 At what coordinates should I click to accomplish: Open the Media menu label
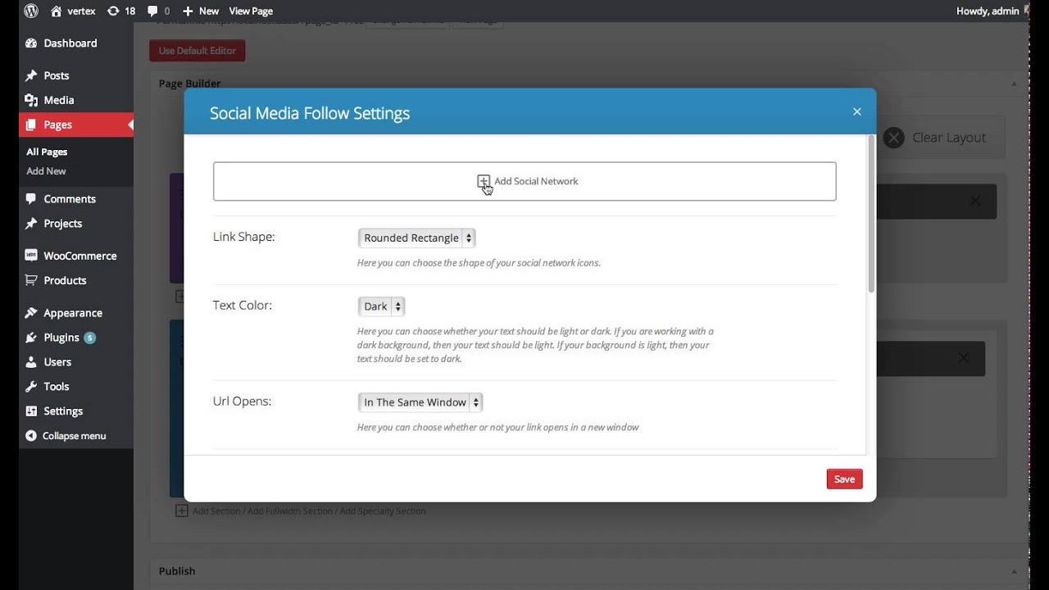point(59,100)
